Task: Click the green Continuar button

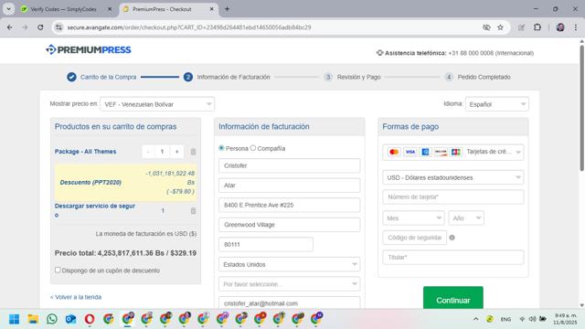Action: pyautogui.click(x=453, y=298)
